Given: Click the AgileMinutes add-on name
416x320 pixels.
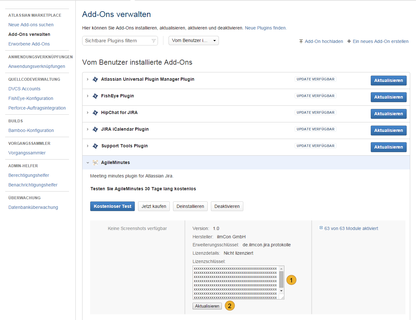Looking at the screenshot, I should [116, 162].
